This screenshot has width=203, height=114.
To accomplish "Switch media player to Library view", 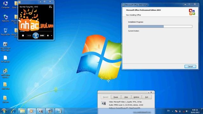I will 50,7.
